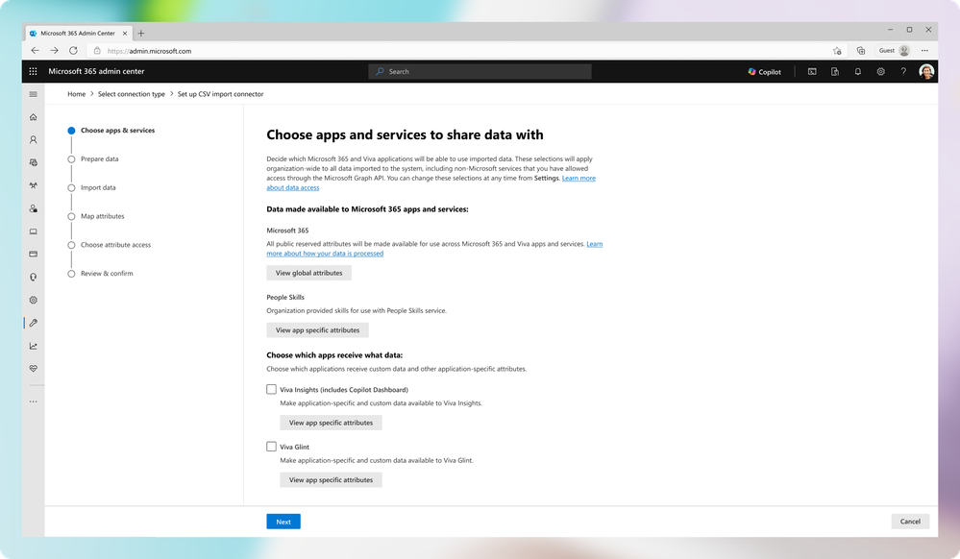The image size is (960, 559).
Task: Show all navigation via sidebar ellipsis
Action: [x=33, y=401]
